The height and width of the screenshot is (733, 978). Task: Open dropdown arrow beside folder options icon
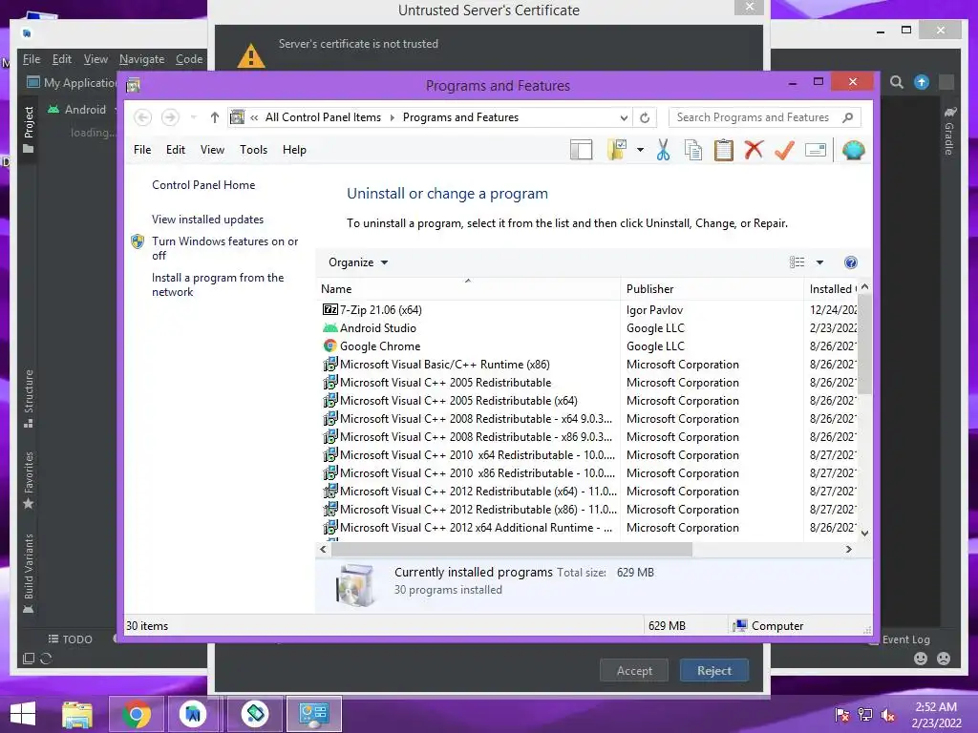(x=640, y=150)
